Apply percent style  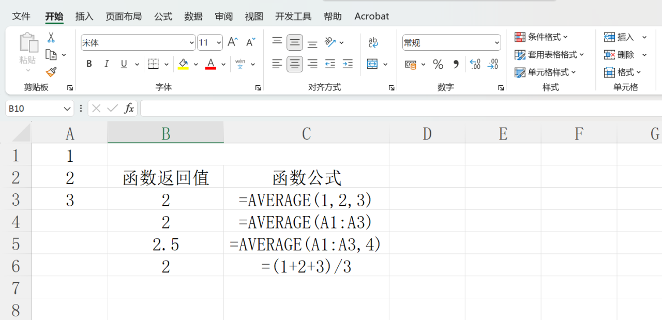[x=438, y=65]
